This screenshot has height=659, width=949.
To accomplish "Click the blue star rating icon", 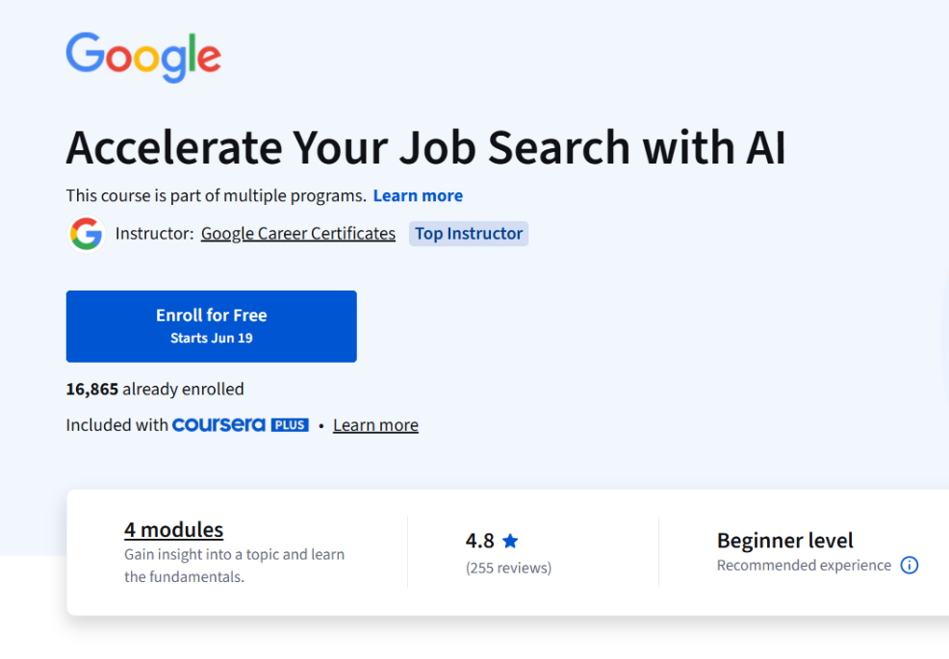I will point(511,540).
